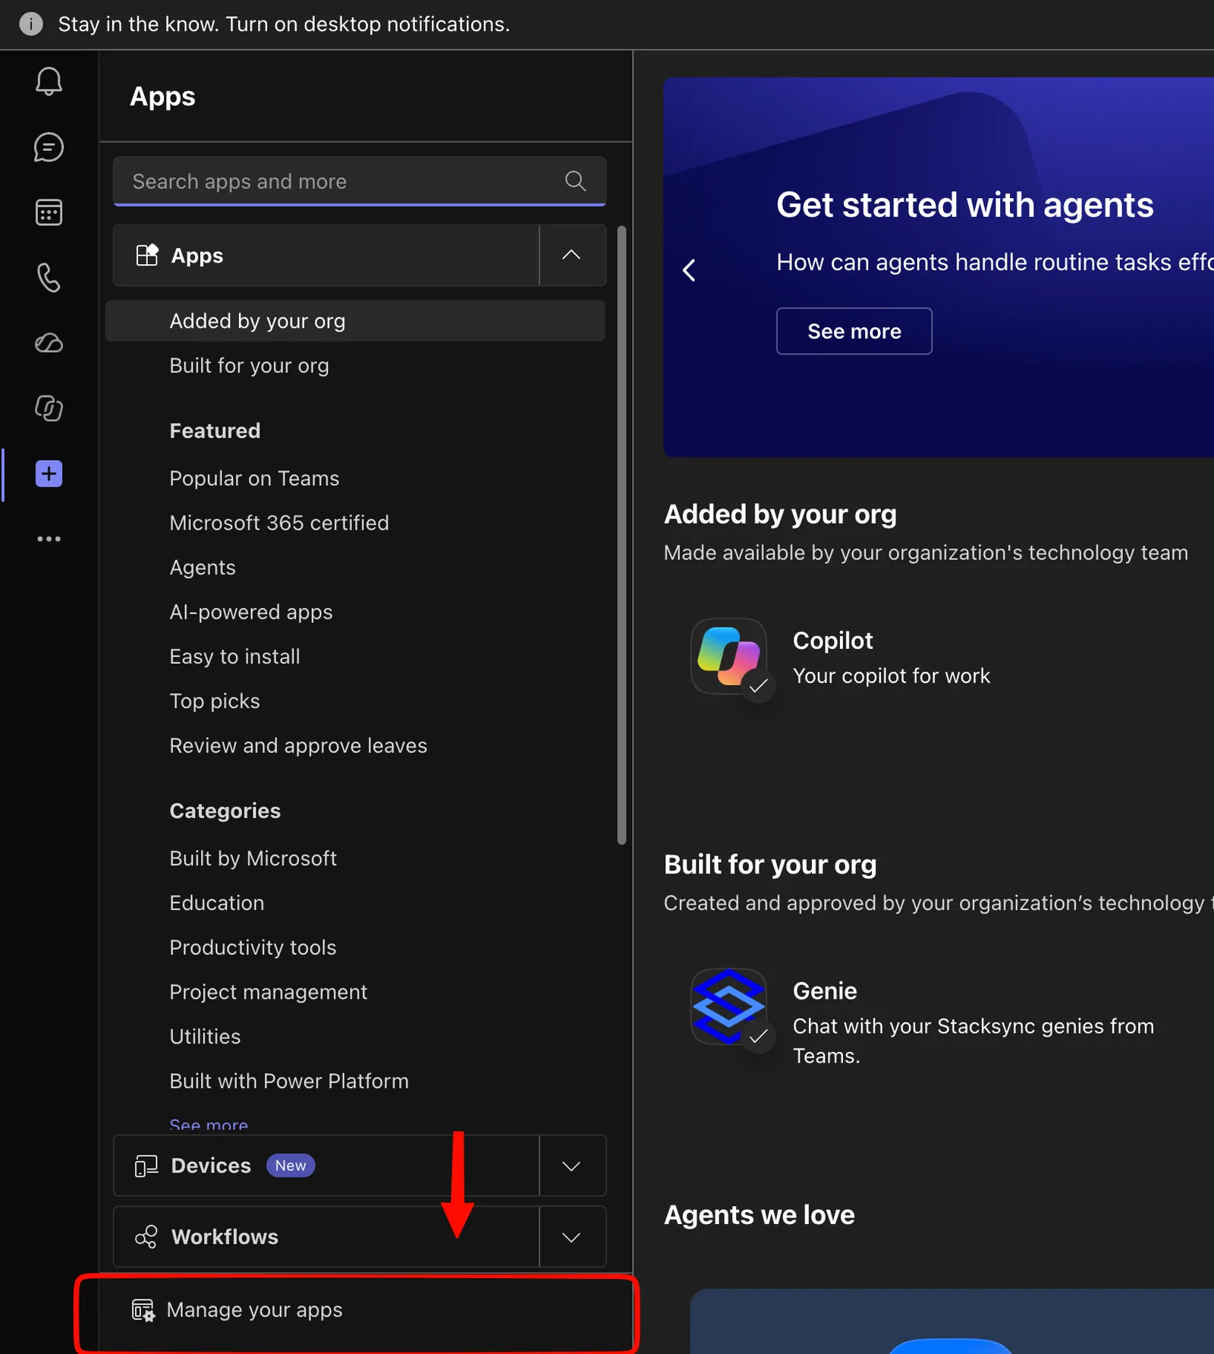This screenshot has width=1214, height=1354.
Task: Expand the Devices section chevron
Action: (572, 1166)
